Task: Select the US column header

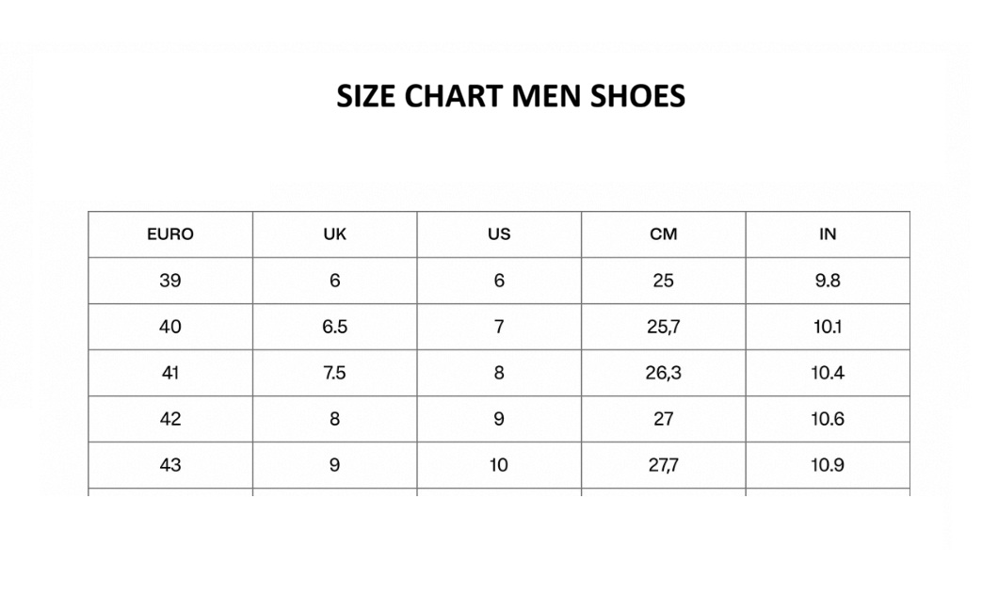Action: 499,234
